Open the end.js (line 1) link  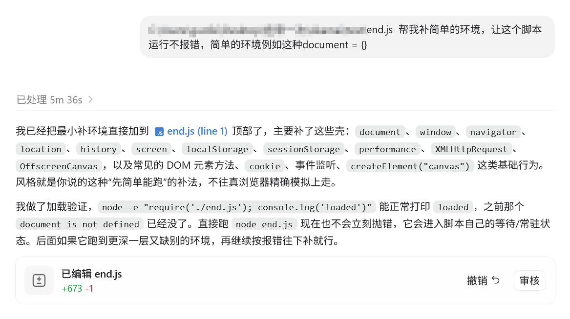(197, 131)
